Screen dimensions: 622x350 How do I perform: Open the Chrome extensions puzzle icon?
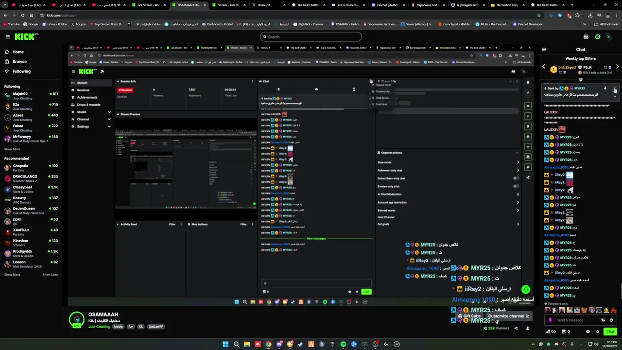577,15
